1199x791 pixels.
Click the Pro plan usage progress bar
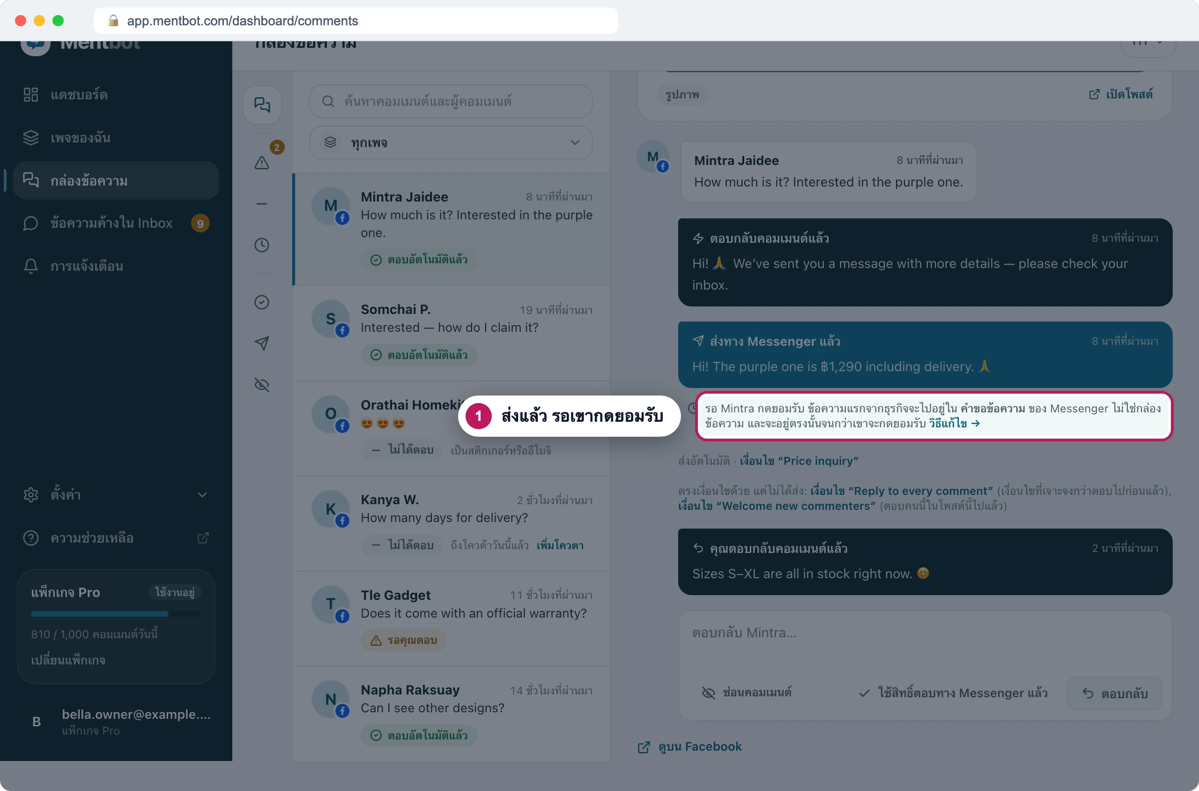[x=116, y=614]
